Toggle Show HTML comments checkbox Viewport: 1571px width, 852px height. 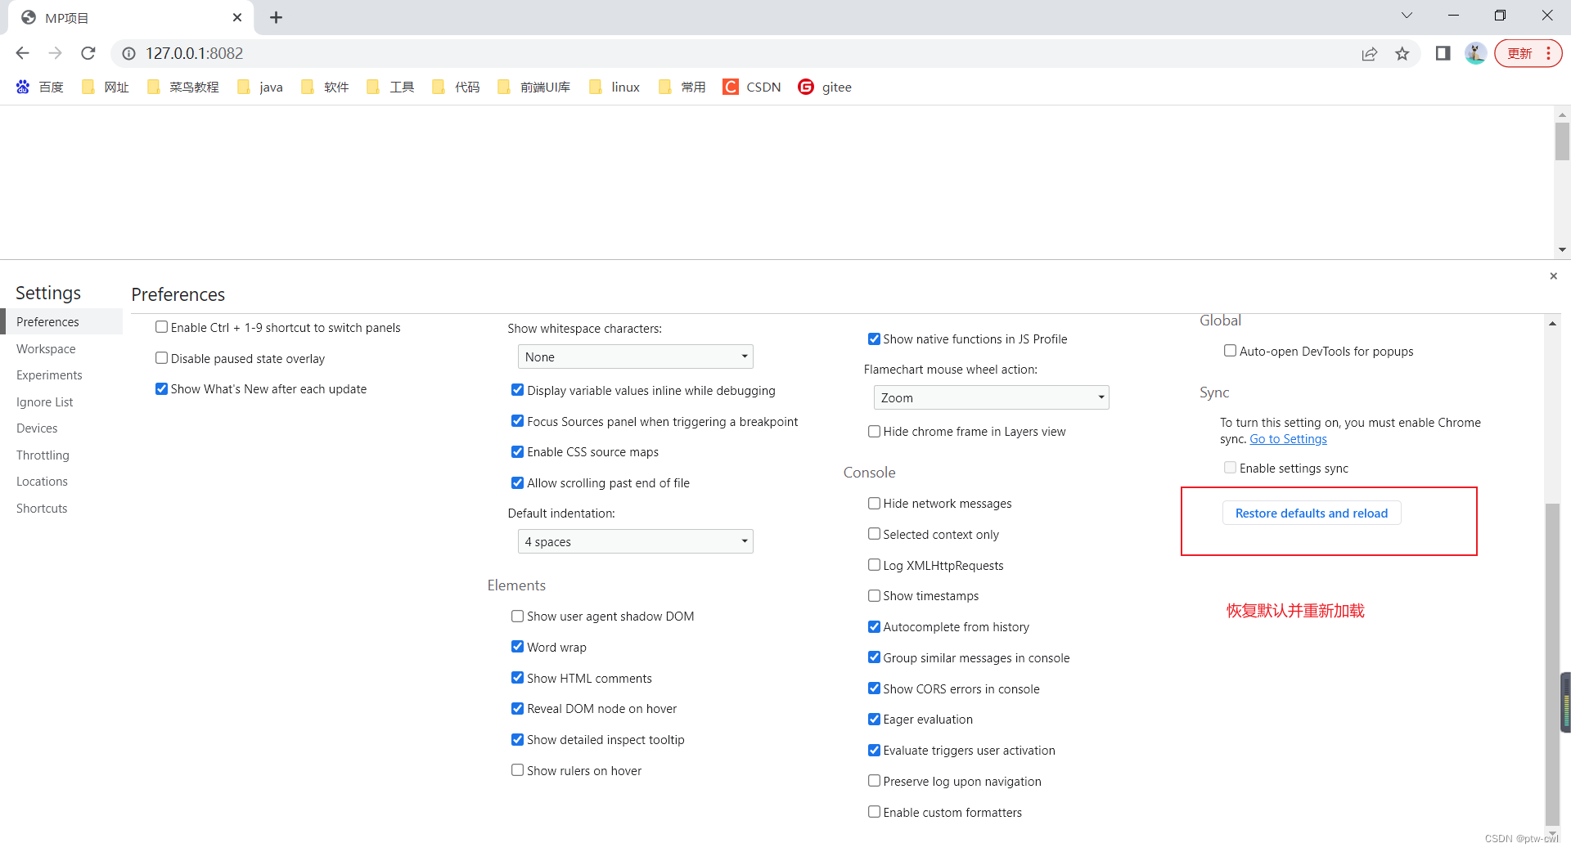click(x=517, y=678)
